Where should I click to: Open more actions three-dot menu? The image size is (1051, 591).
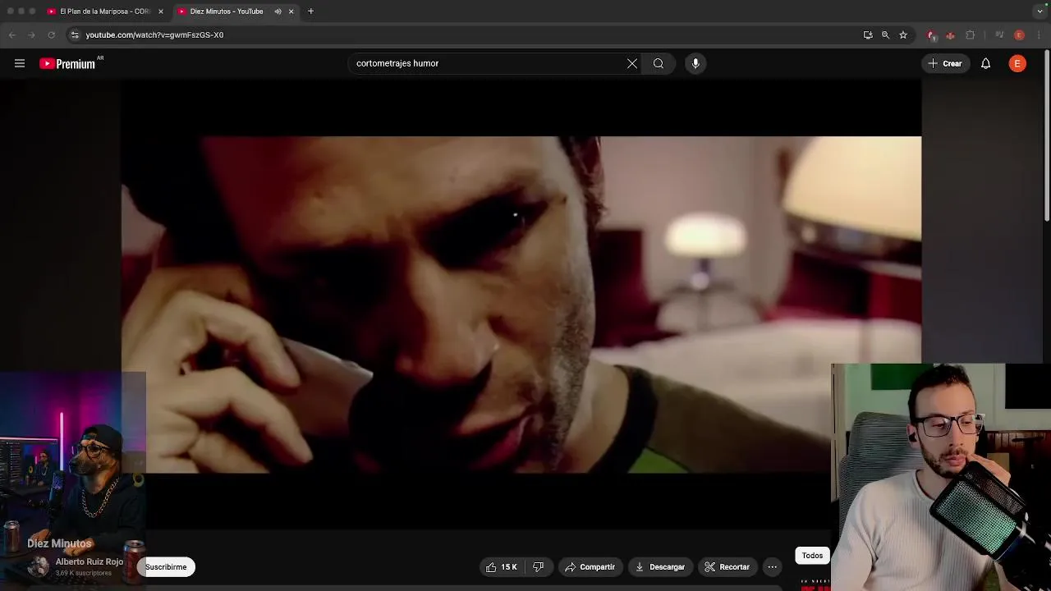click(x=772, y=566)
